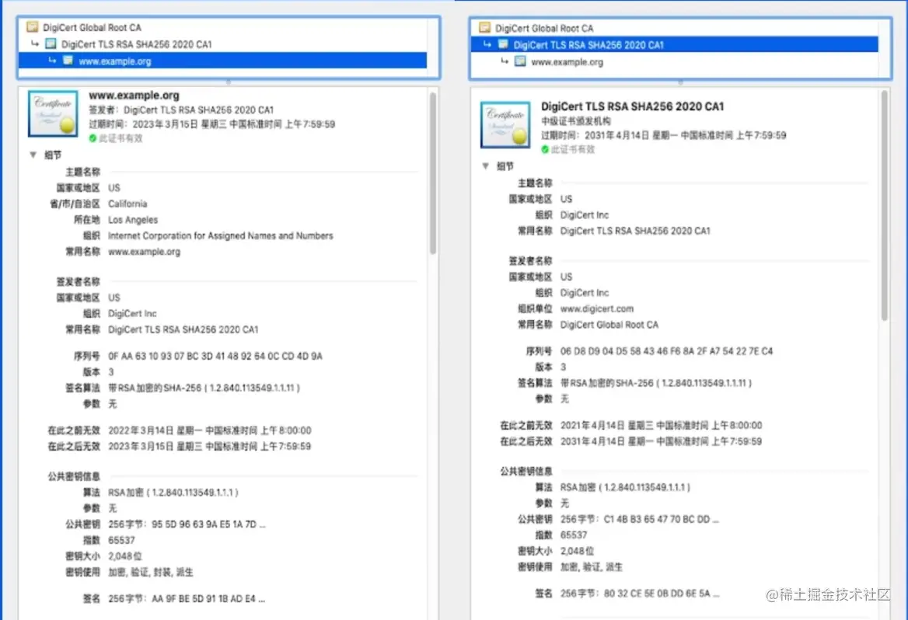Select highlighted www.example.org row in left tree

pos(223,61)
